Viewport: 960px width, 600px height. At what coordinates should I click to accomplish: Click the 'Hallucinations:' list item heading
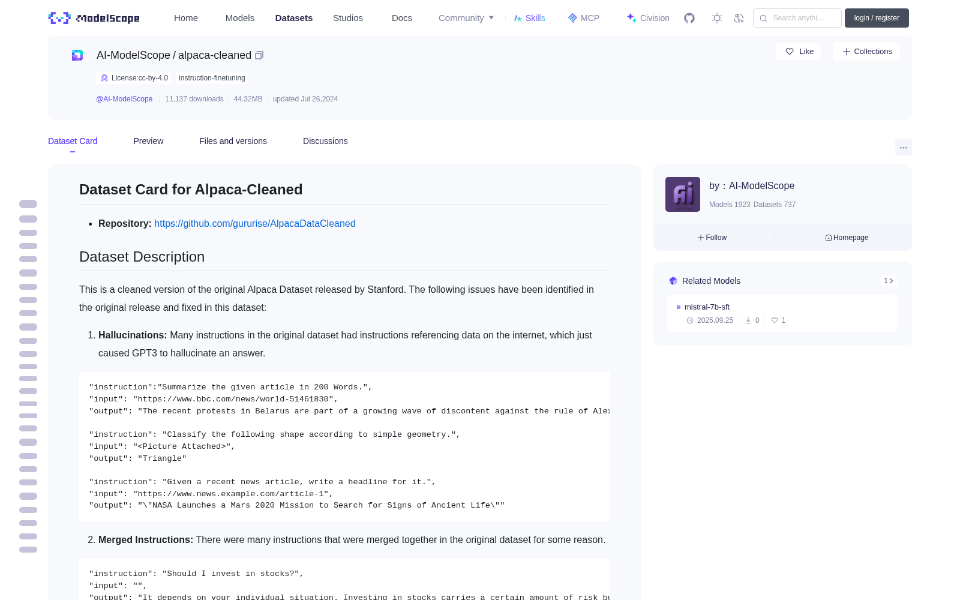(133, 335)
